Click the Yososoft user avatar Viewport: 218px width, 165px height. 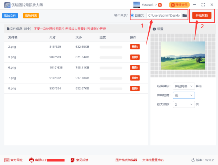click(x=137, y=5)
